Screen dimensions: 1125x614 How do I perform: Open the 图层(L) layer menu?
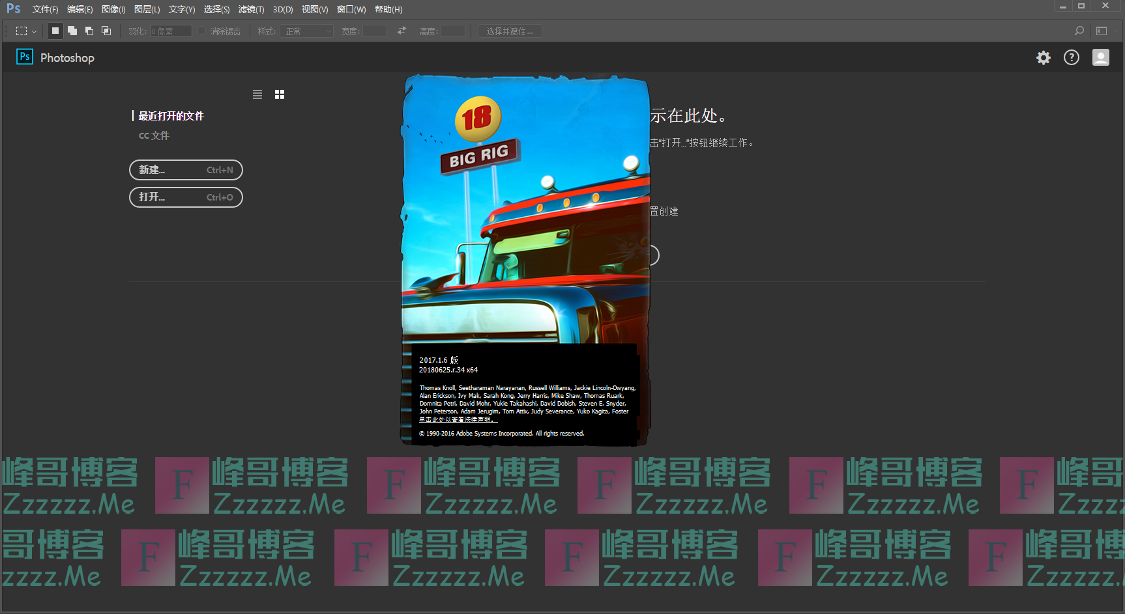tap(147, 9)
